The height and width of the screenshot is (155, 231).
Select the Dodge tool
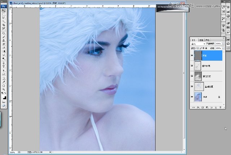click(x=4, y=59)
